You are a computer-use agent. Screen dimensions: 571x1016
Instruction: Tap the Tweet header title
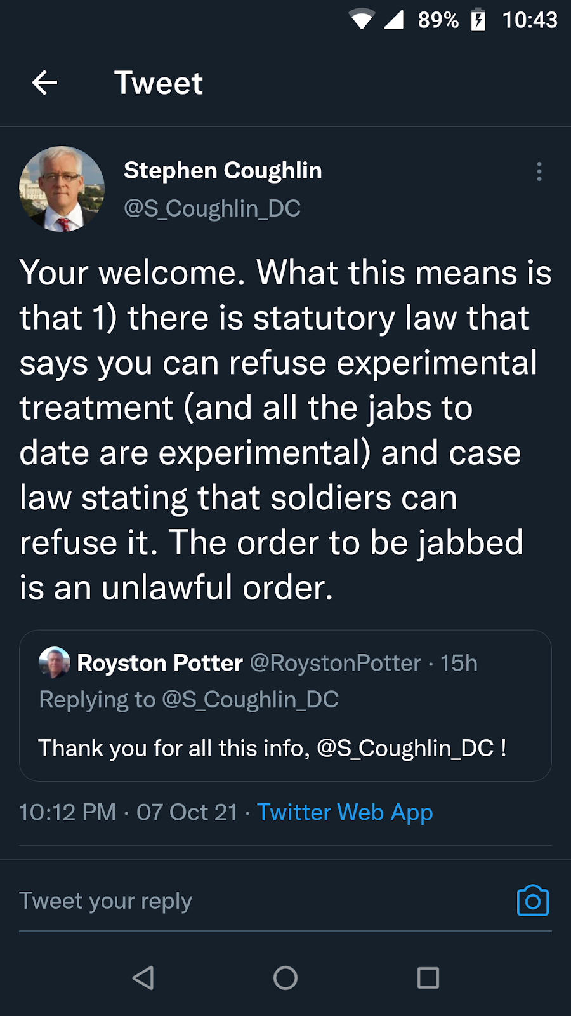coord(159,83)
